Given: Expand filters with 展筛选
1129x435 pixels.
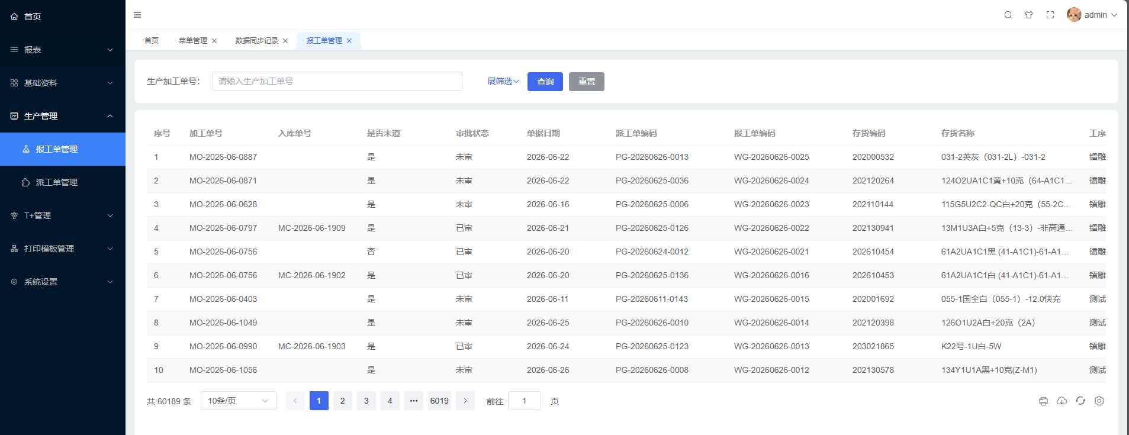Looking at the screenshot, I should (503, 81).
